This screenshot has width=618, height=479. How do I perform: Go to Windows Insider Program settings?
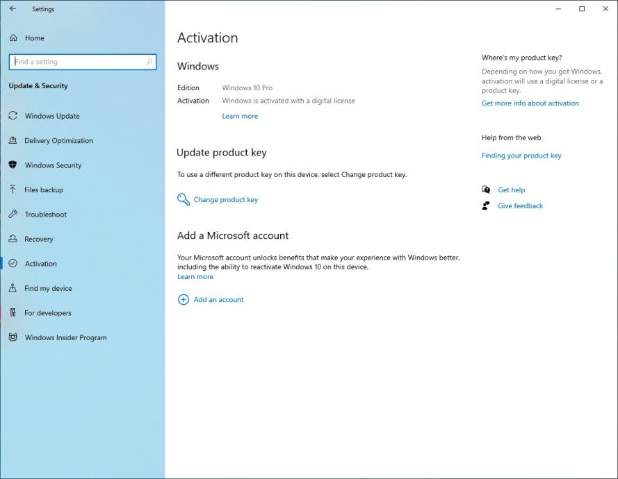coord(66,337)
